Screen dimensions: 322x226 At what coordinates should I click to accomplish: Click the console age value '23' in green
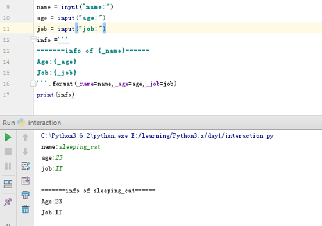(59, 157)
